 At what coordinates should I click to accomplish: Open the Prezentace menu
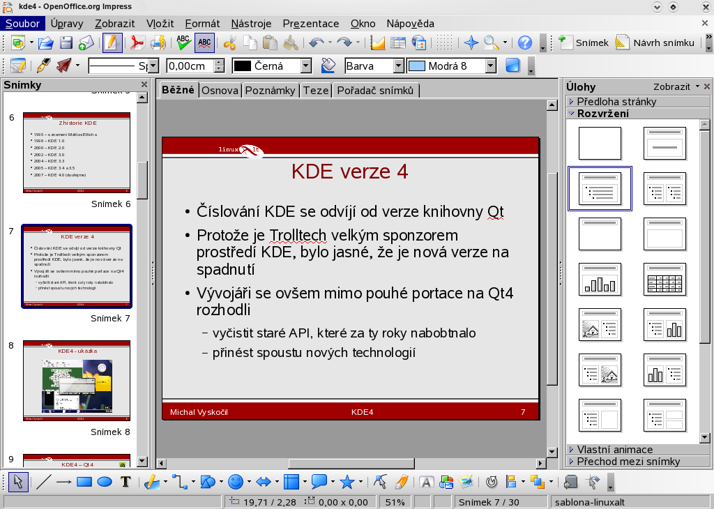(311, 23)
